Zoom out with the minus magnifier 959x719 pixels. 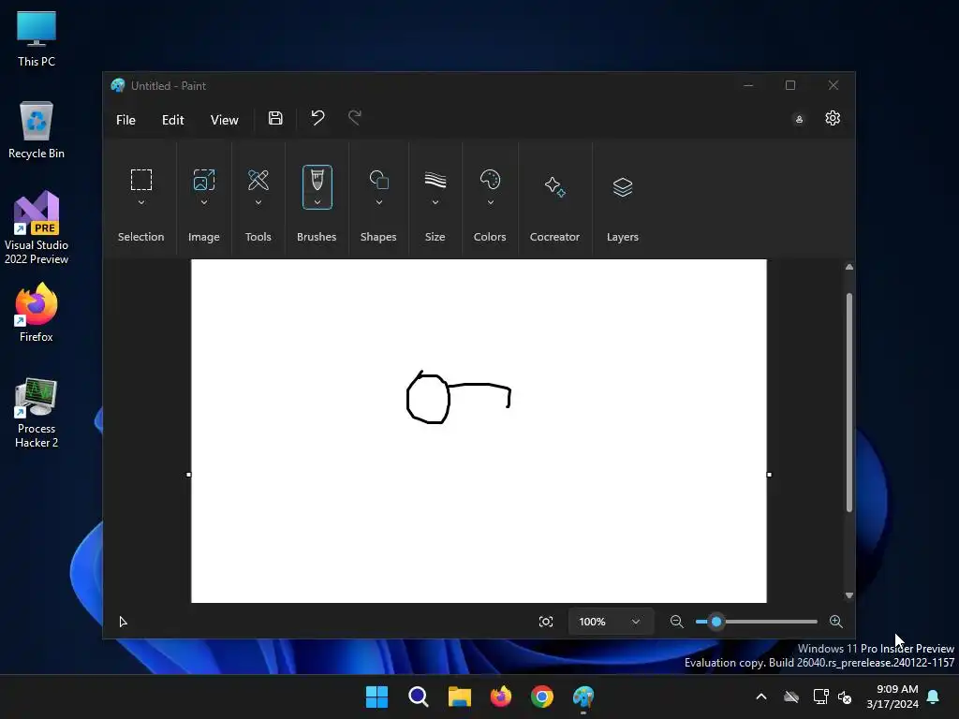pos(676,622)
